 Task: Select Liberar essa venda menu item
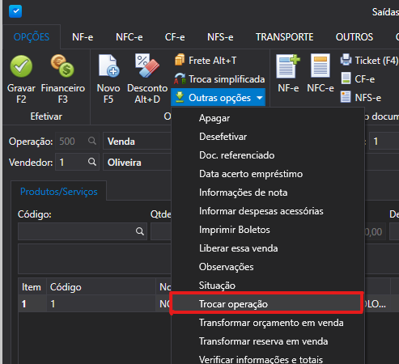pos(268,248)
